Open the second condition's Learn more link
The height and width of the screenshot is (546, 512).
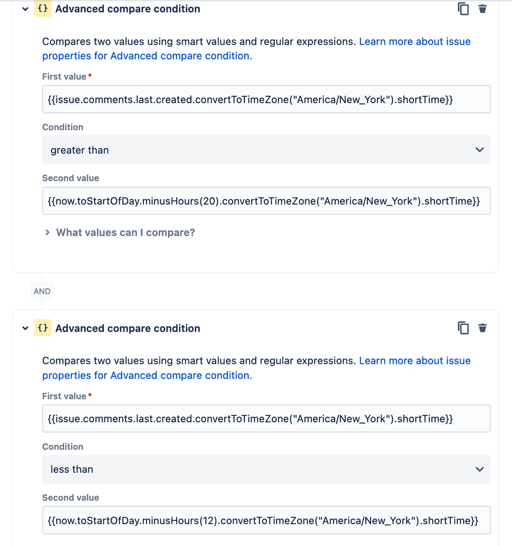256,368
